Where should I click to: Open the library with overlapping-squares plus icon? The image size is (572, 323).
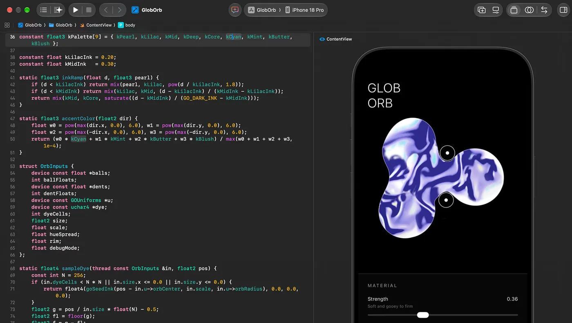point(482,10)
